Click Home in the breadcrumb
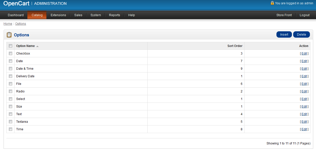The width and height of the screenshot is (316, 150). (x=8, y=24)
